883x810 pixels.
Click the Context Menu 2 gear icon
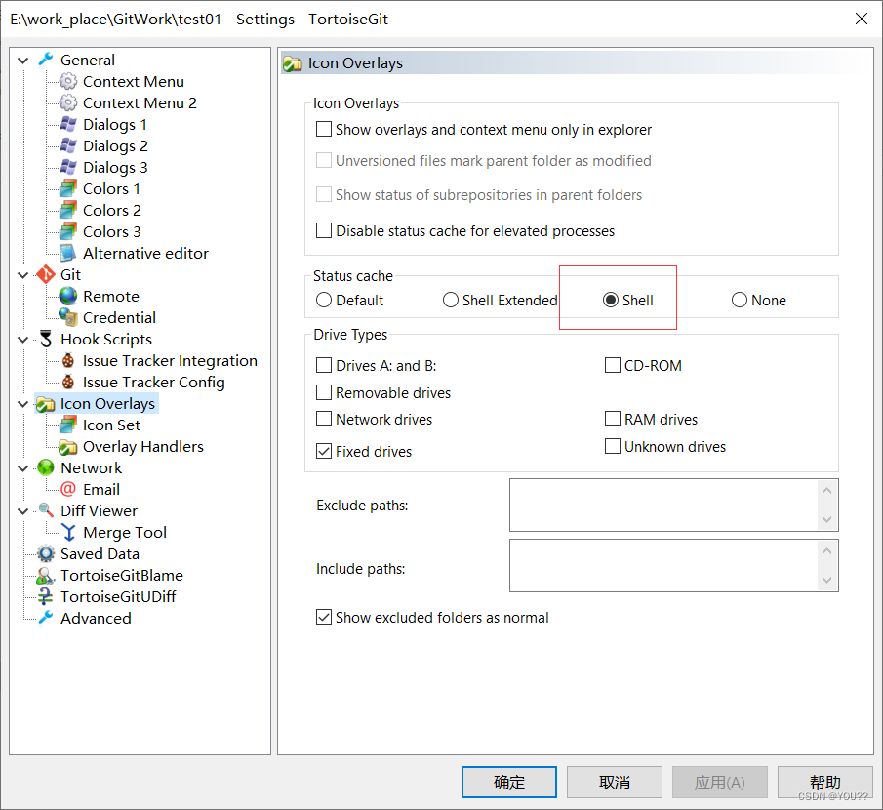(x=68, y=102)
